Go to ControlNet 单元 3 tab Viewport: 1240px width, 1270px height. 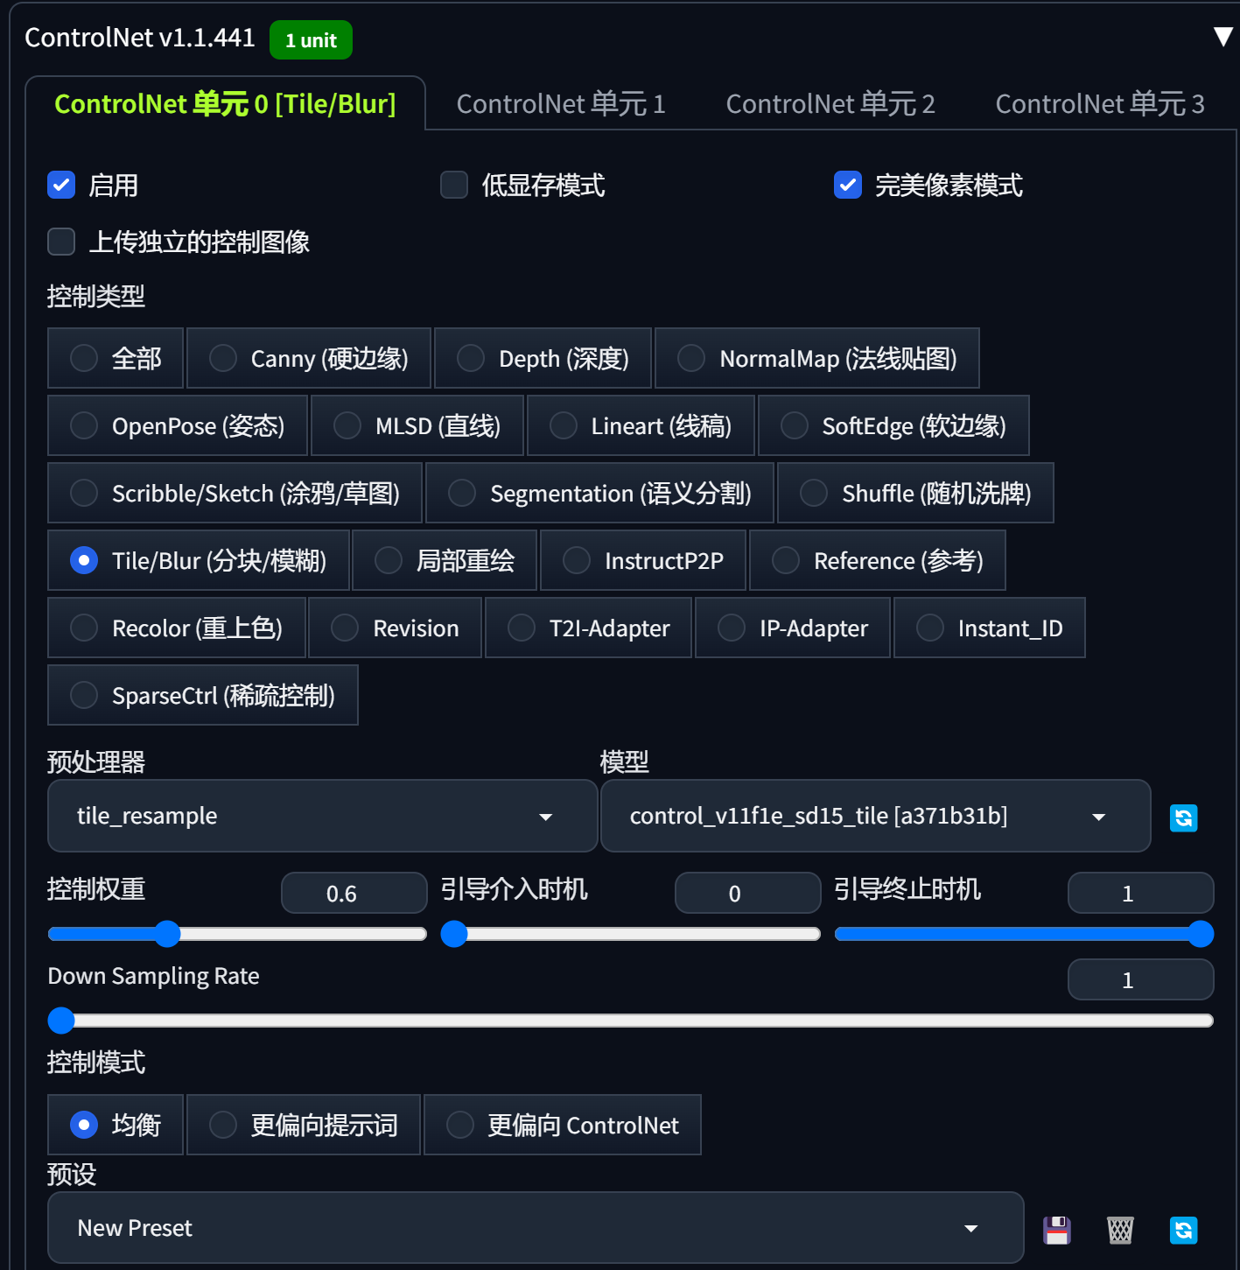click(1100, 103)
